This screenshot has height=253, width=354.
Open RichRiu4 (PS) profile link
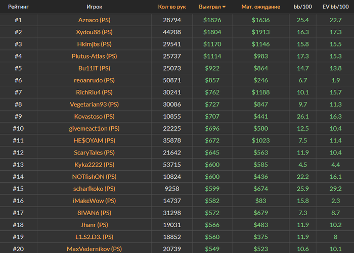94,92
